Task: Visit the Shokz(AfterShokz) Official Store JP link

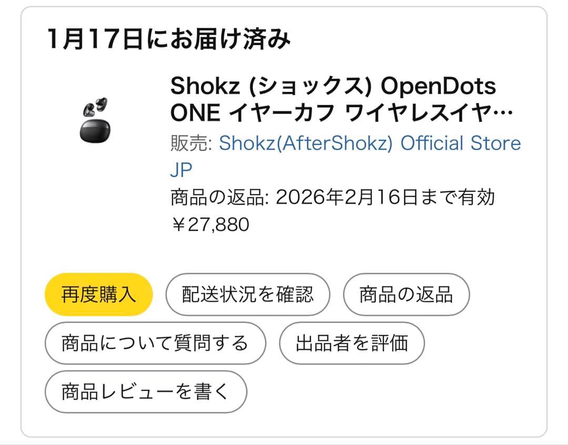Action: [371, 142]
